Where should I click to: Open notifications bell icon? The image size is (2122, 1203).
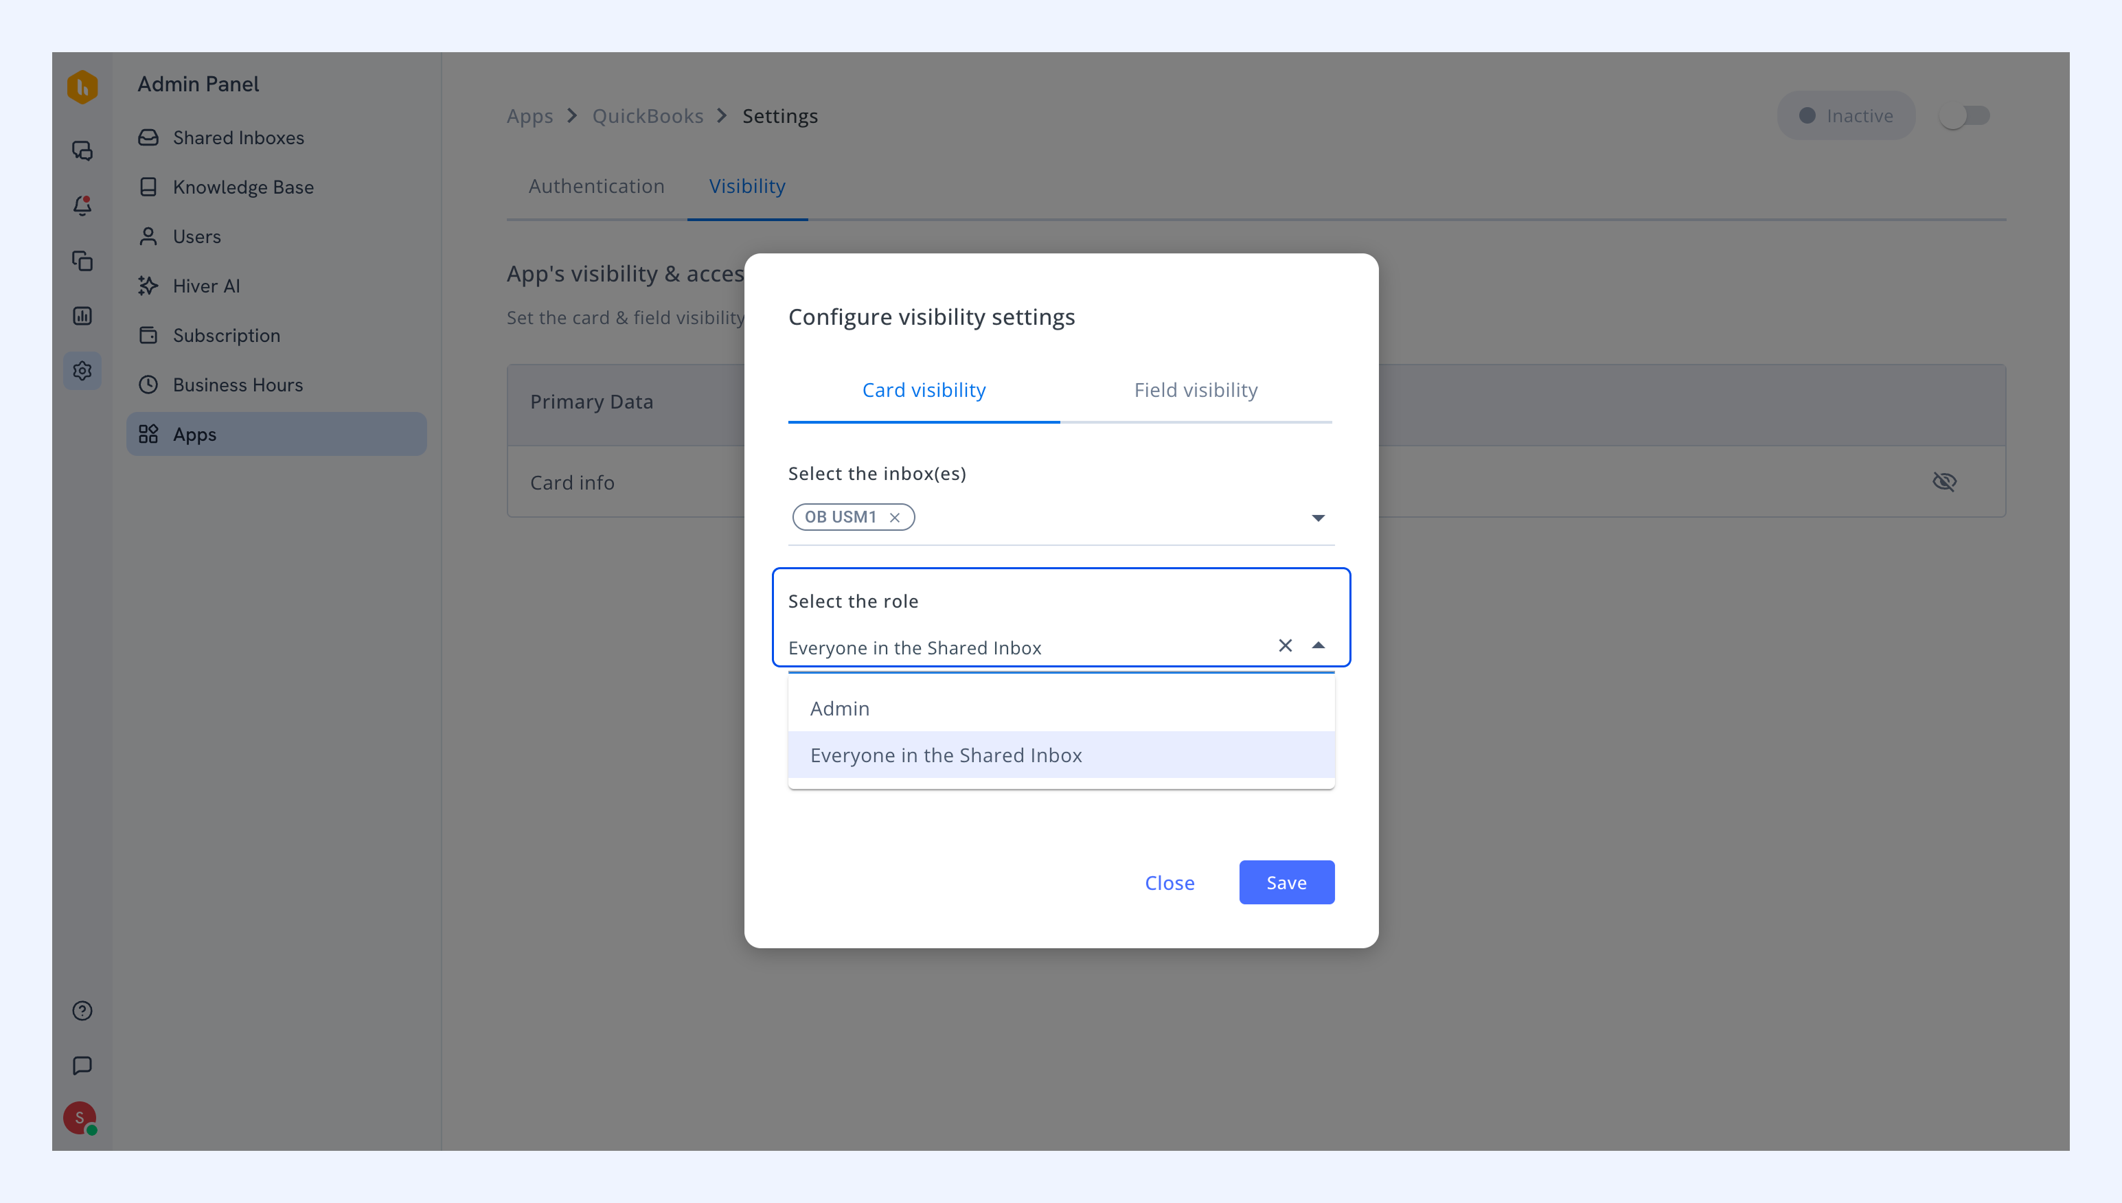coord(82,205)
